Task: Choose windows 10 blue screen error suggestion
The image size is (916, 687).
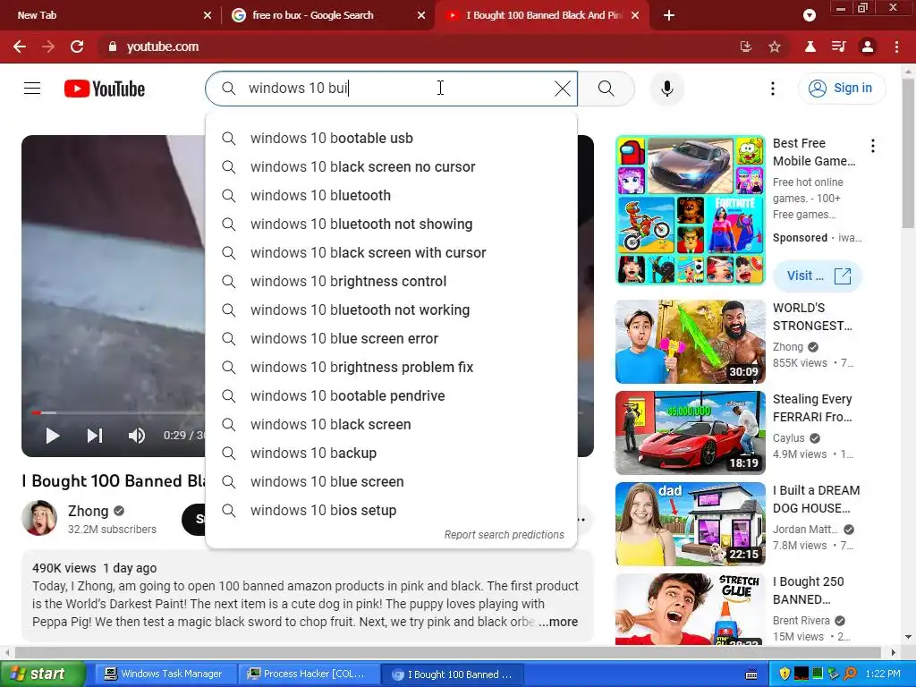Action: (392, 339)
